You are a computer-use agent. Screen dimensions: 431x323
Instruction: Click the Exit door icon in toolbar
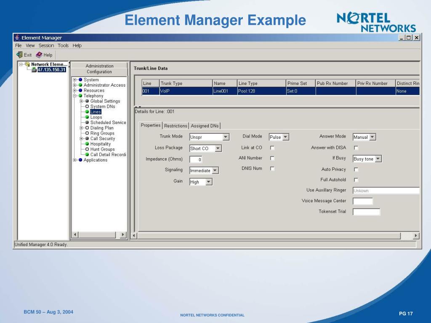(19, 55)
